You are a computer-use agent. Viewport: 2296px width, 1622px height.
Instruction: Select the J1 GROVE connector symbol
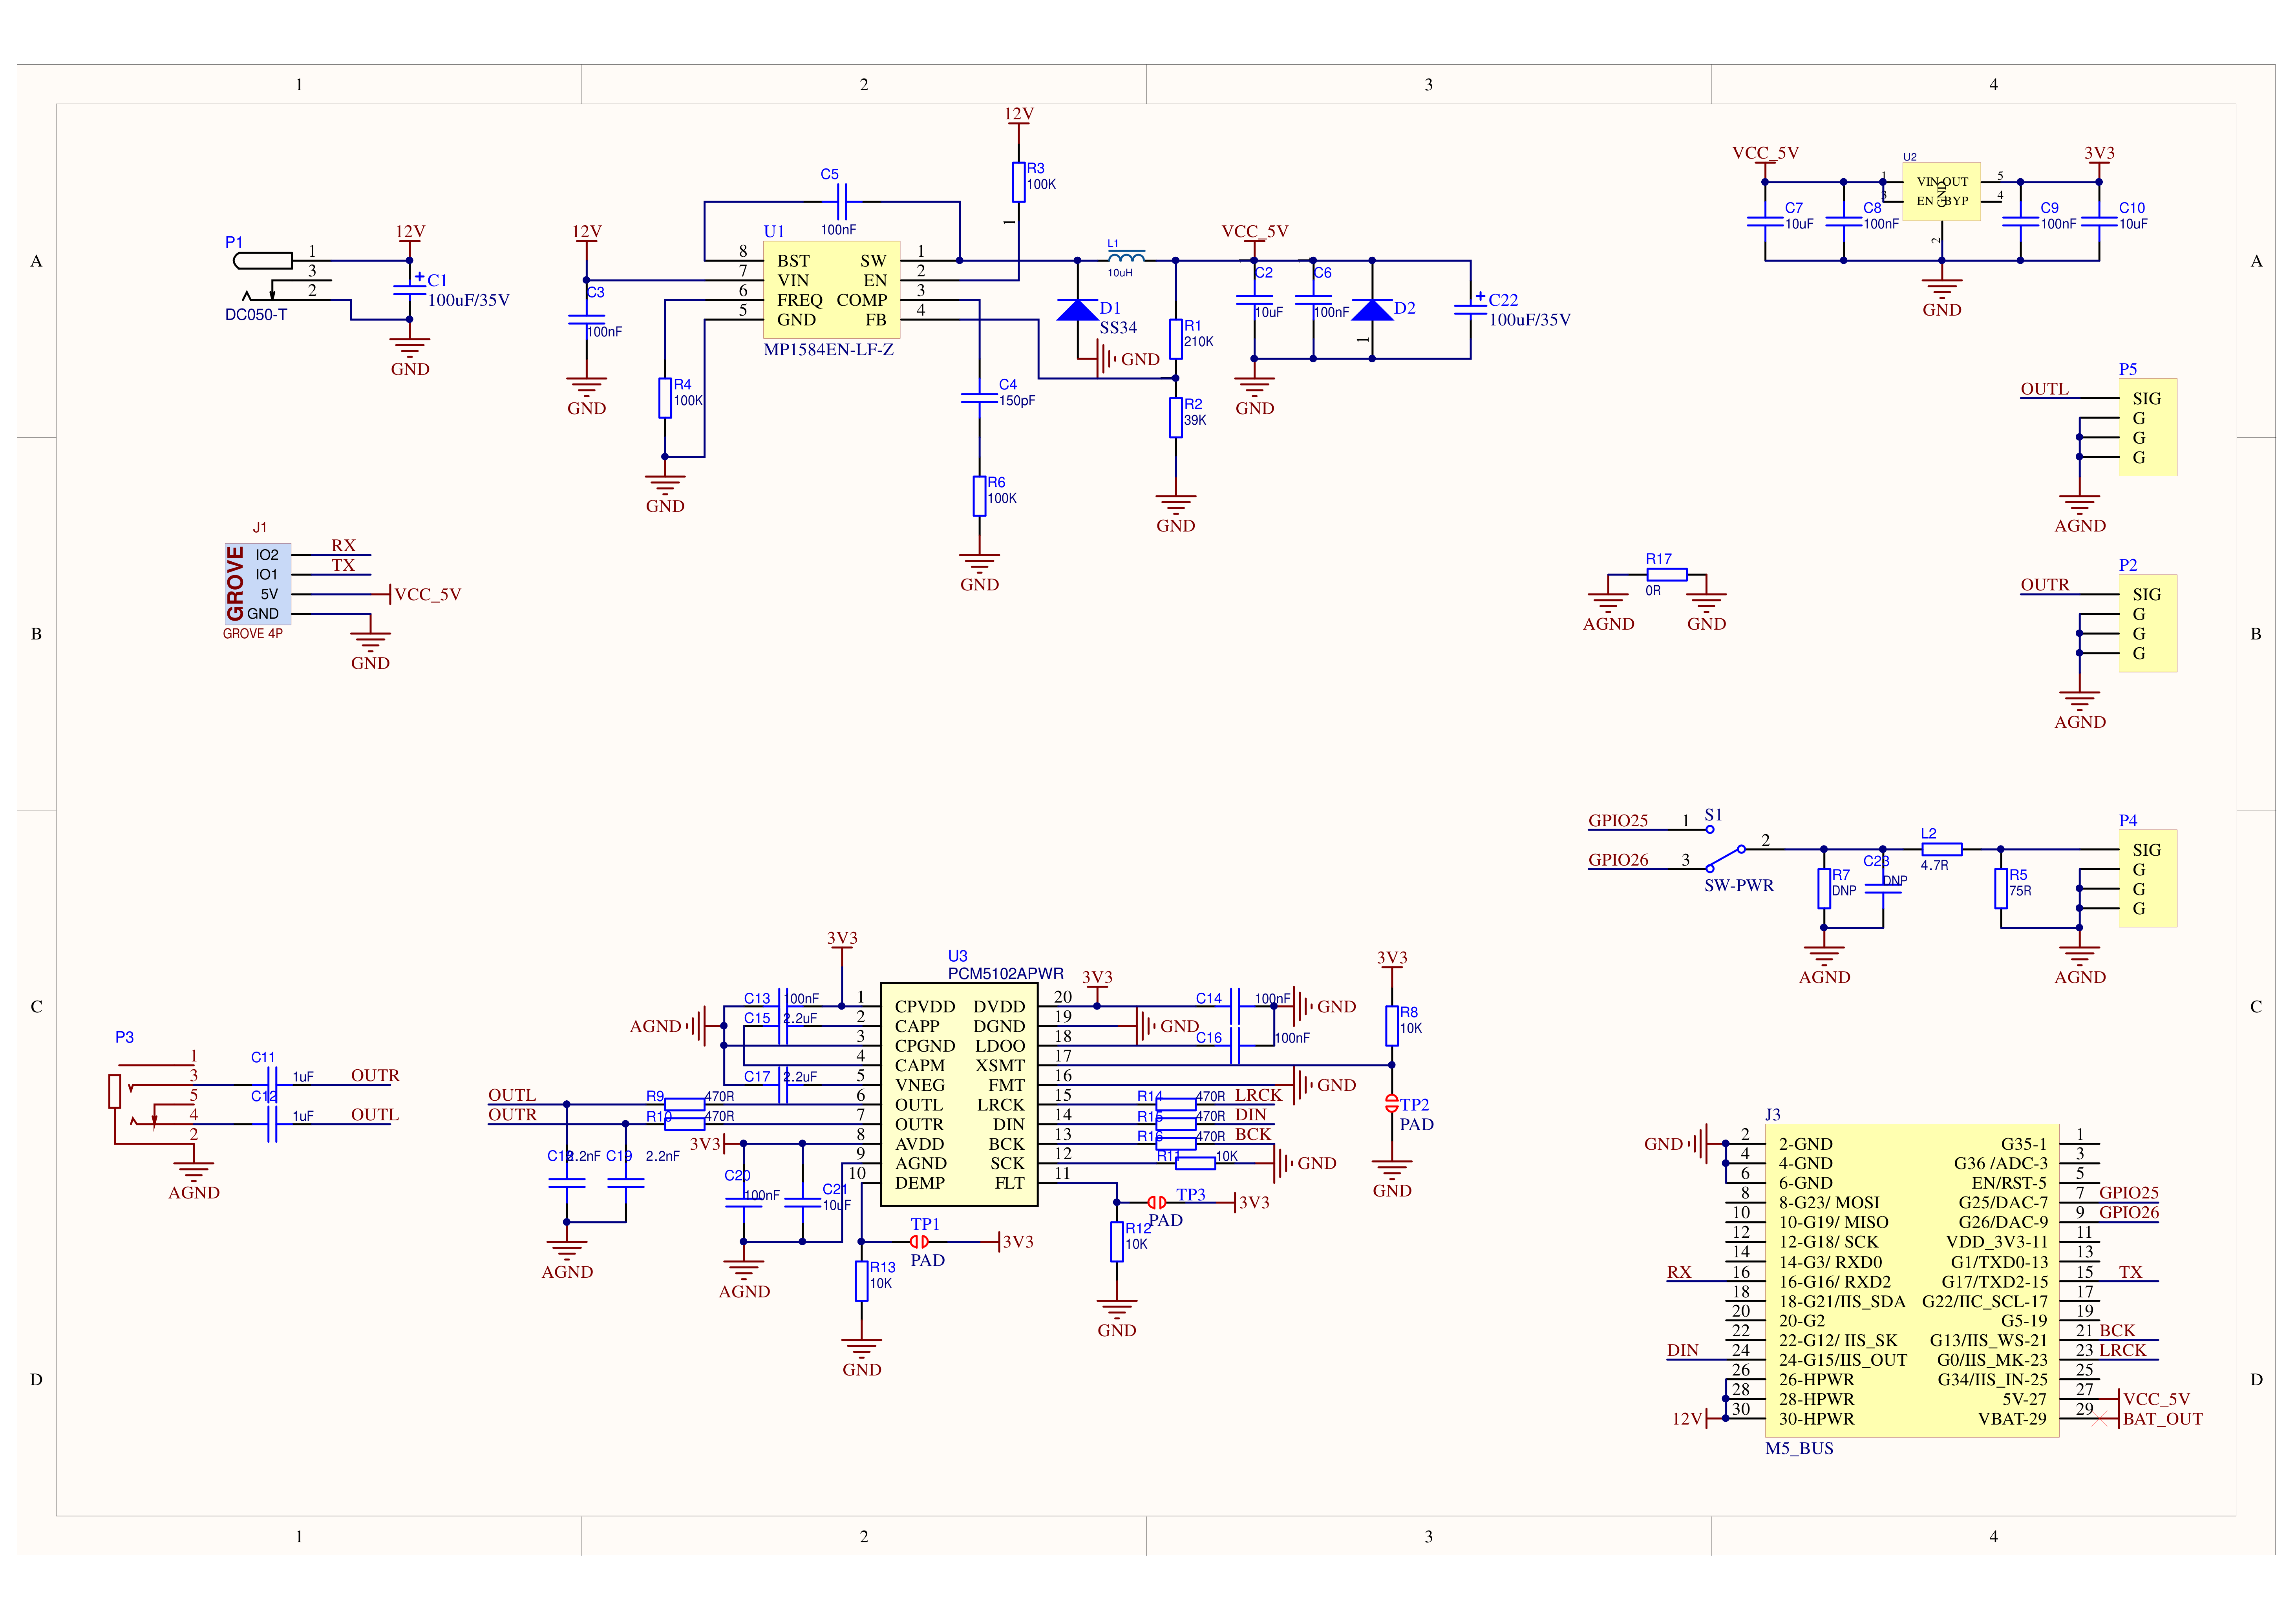click(258, 584)
